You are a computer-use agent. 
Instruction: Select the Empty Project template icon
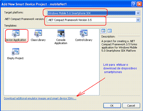(x=15, y=52)
